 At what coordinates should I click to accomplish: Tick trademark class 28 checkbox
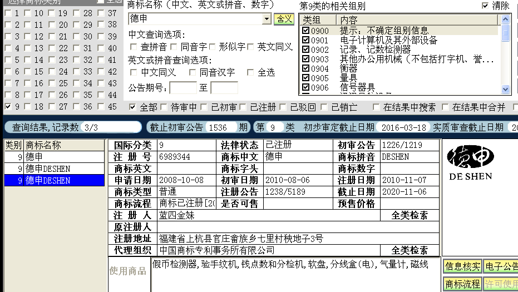(76, 13)
